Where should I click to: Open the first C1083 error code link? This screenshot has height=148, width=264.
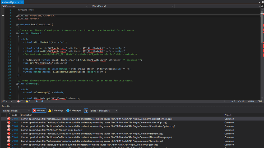[15, 119]
